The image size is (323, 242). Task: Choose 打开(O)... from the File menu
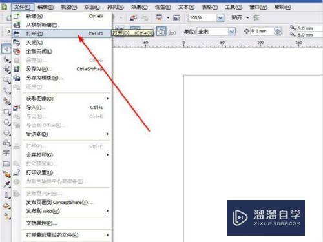(x=61, y=34)
